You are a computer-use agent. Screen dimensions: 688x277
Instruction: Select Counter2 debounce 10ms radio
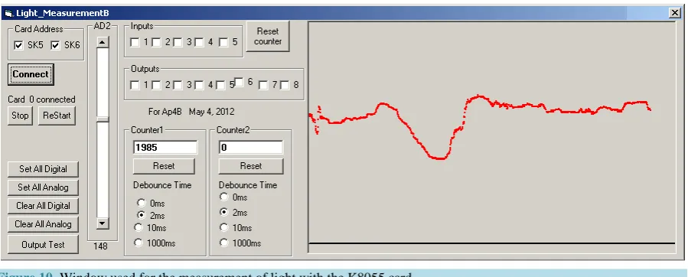pos(224,227)
